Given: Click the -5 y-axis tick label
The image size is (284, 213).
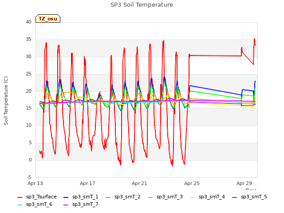Looking at the screenshot, I should tap(29, 177).
